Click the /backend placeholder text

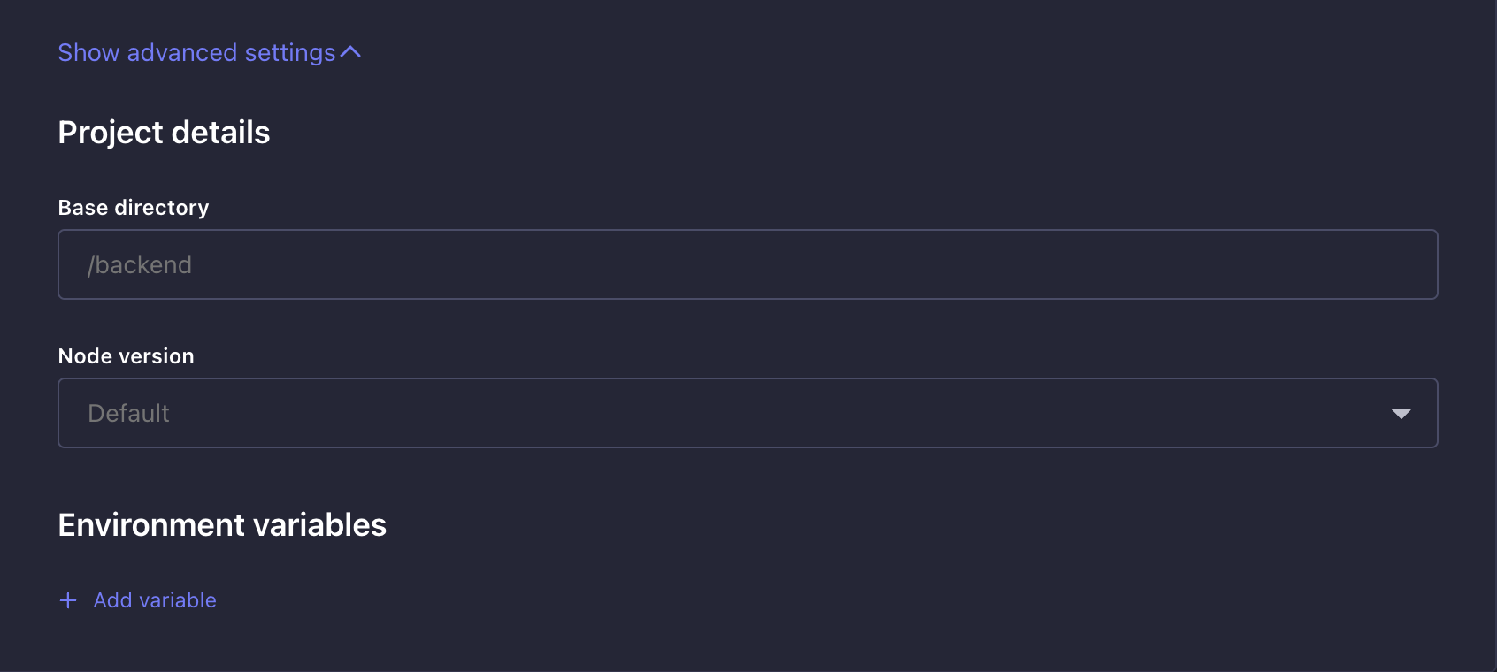coord(139,264)
